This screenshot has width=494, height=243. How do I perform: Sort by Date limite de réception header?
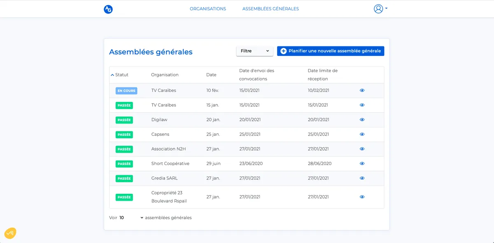tap(323, 75)
